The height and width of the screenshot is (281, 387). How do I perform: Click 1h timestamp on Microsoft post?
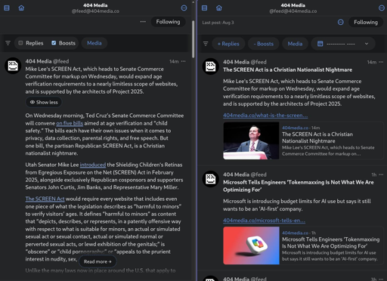tap(374, 174)
